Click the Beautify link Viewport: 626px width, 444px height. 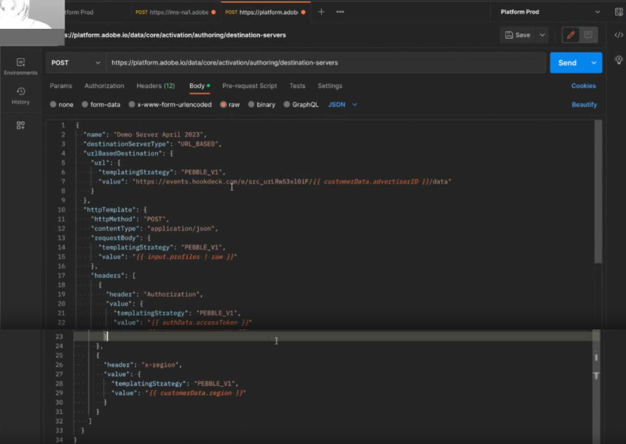tap(583, 105)
